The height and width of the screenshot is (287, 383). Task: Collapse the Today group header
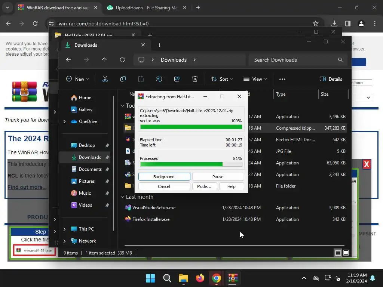click(x=122, y=105)
